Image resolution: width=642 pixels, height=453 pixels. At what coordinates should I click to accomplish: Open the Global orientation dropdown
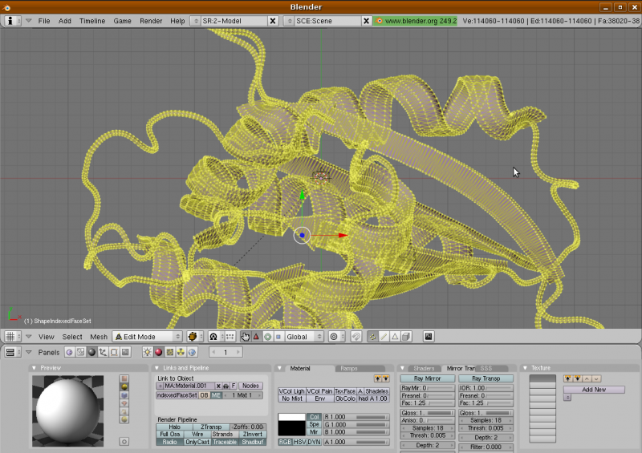pos(304,337)
